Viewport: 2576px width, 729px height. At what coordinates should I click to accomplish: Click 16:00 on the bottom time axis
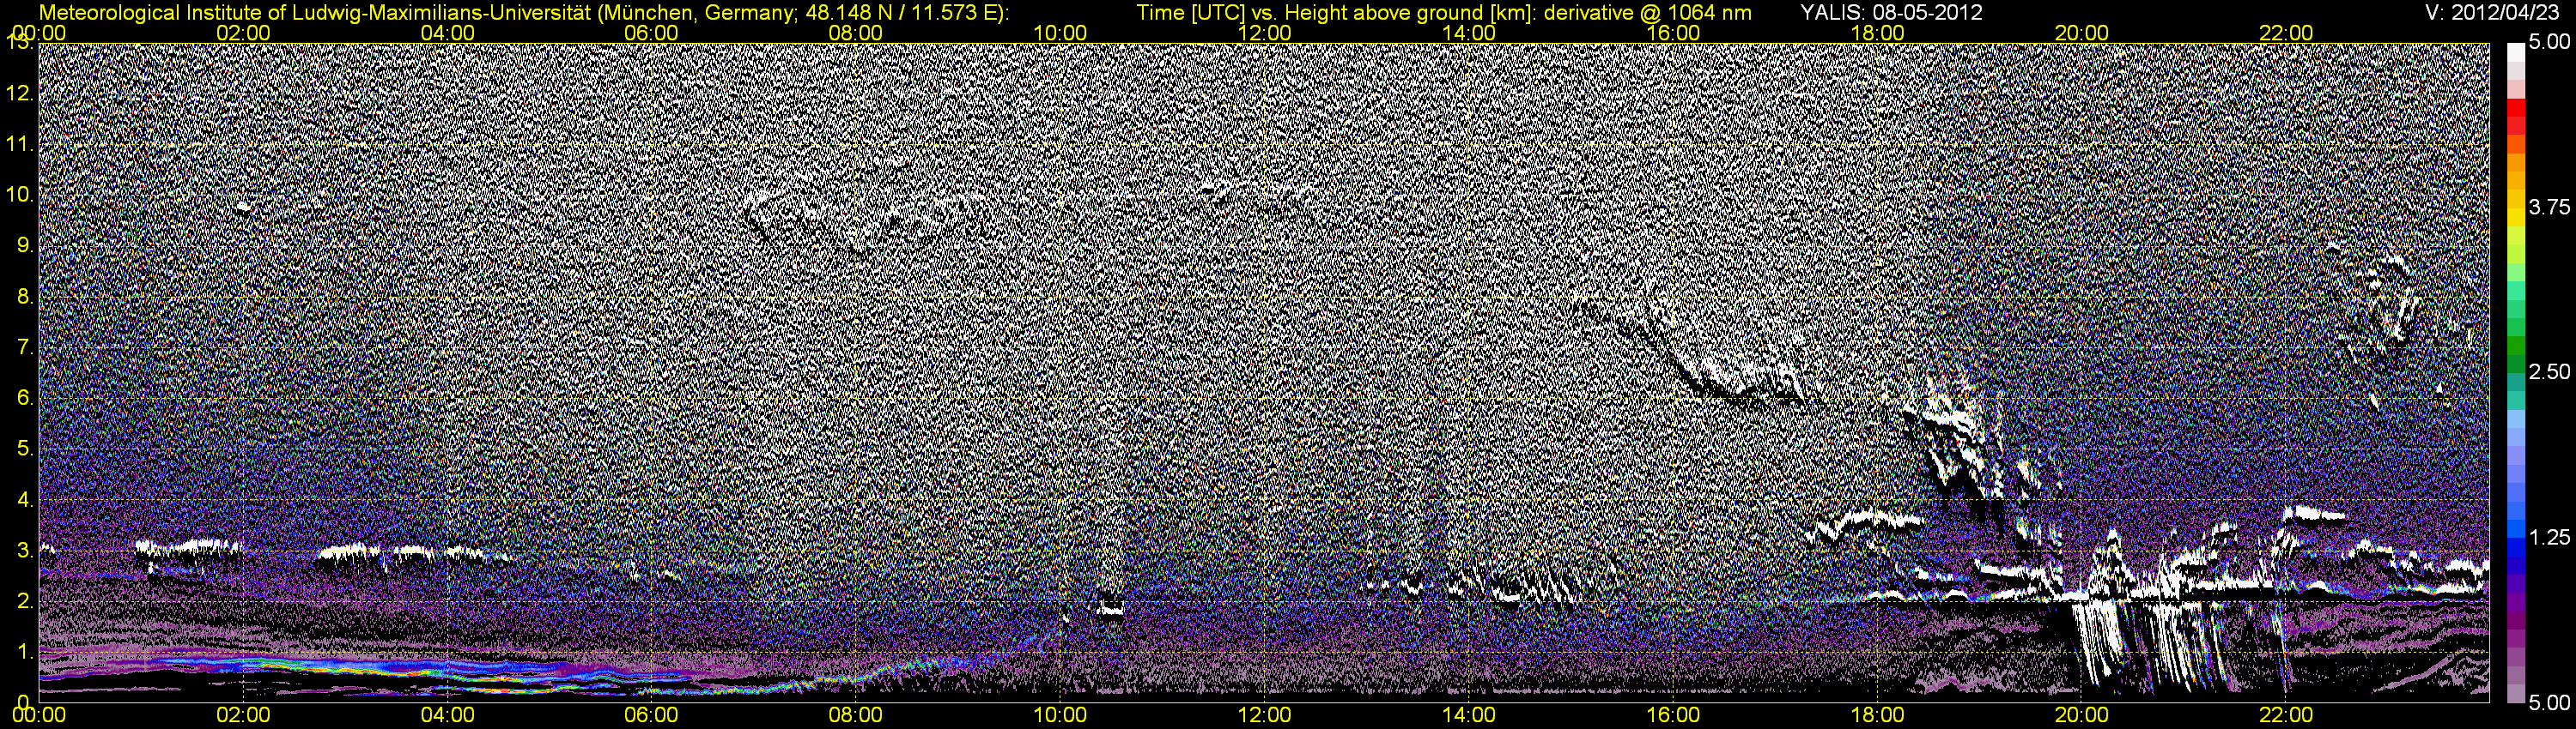click(1673, 715)
